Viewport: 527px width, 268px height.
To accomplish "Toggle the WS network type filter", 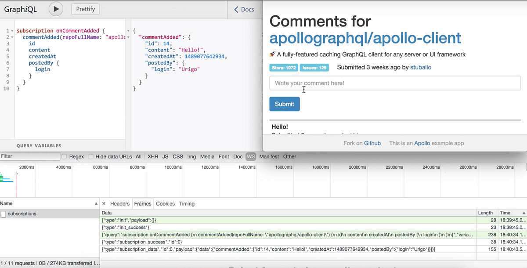I will (x=251, y=157).
